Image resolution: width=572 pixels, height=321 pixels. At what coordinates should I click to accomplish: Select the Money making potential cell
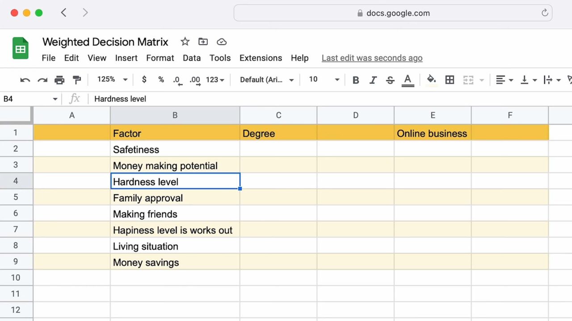pos(175,165)
